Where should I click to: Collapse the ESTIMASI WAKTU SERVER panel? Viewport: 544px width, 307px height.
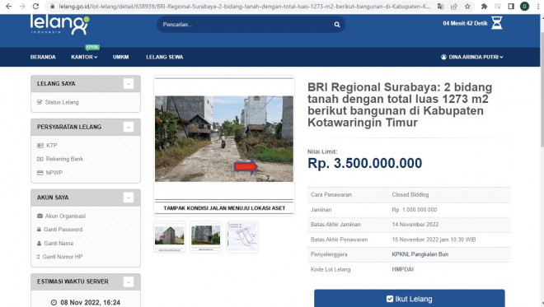coord(129,281)
